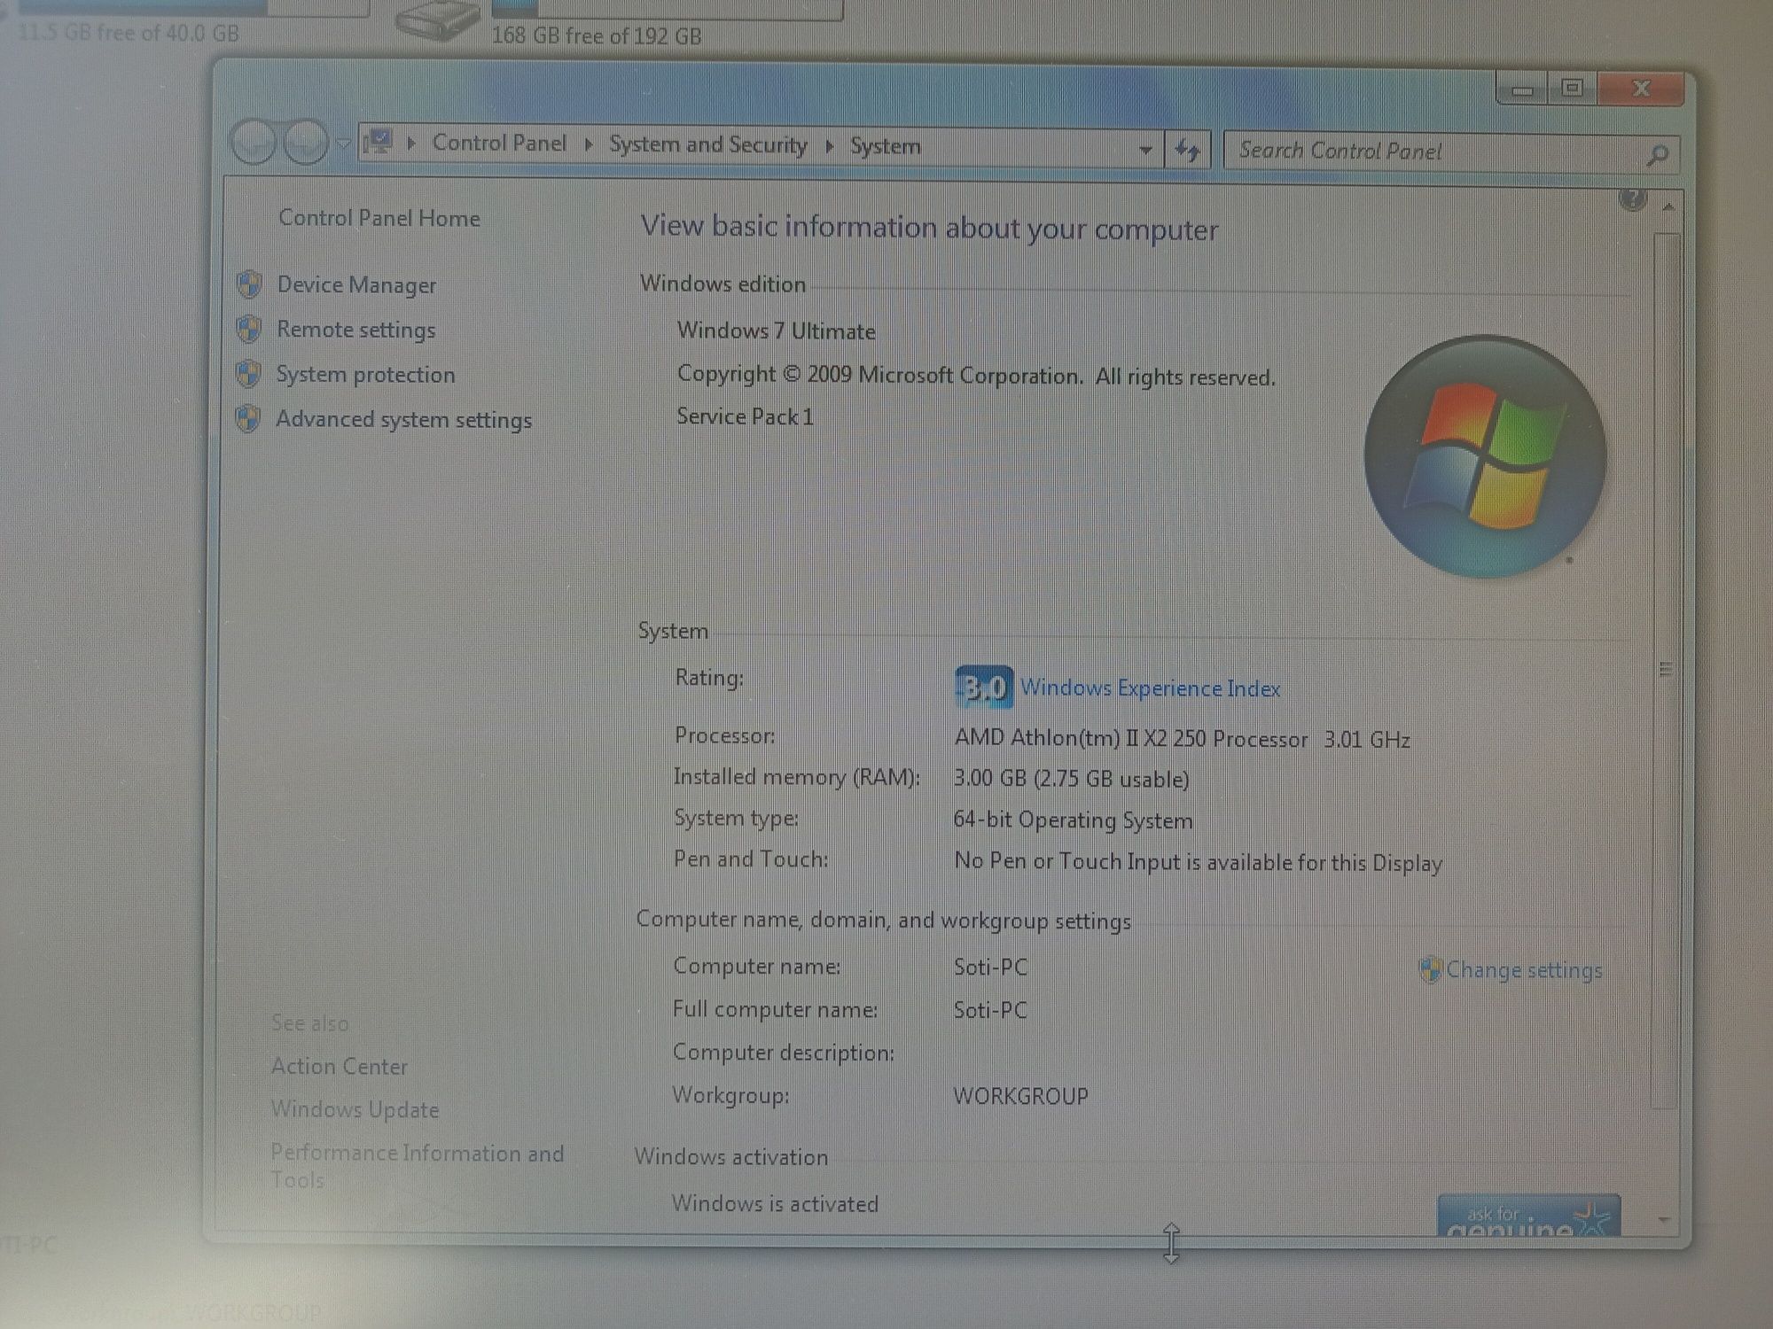This screenshot has height=1329, width=1773.
Task: Go to Control Panel Home
Action: pyautogui.click(x=379, y=218)
